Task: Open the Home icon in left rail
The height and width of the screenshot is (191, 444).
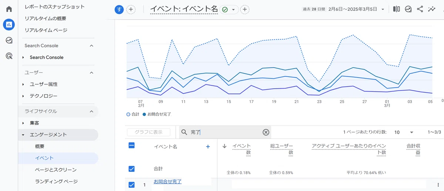Action: [x=9, y=9]
